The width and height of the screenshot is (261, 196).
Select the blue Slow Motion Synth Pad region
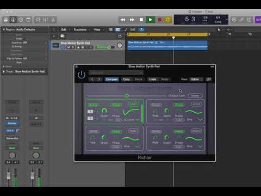(x=167, y=45)
